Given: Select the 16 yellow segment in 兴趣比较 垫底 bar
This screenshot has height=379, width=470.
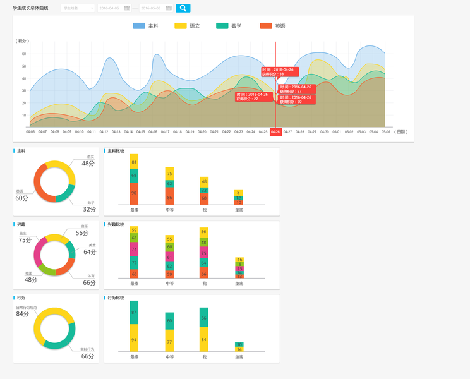Looking at the screenshot, I should (239, 260).
